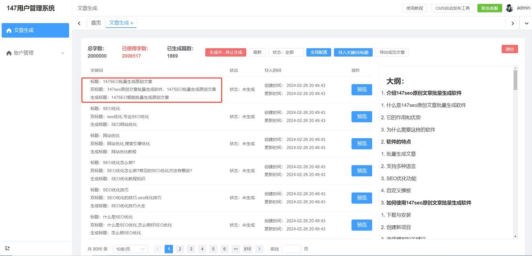Click the green 联系客服 button

tap(490, 8)
